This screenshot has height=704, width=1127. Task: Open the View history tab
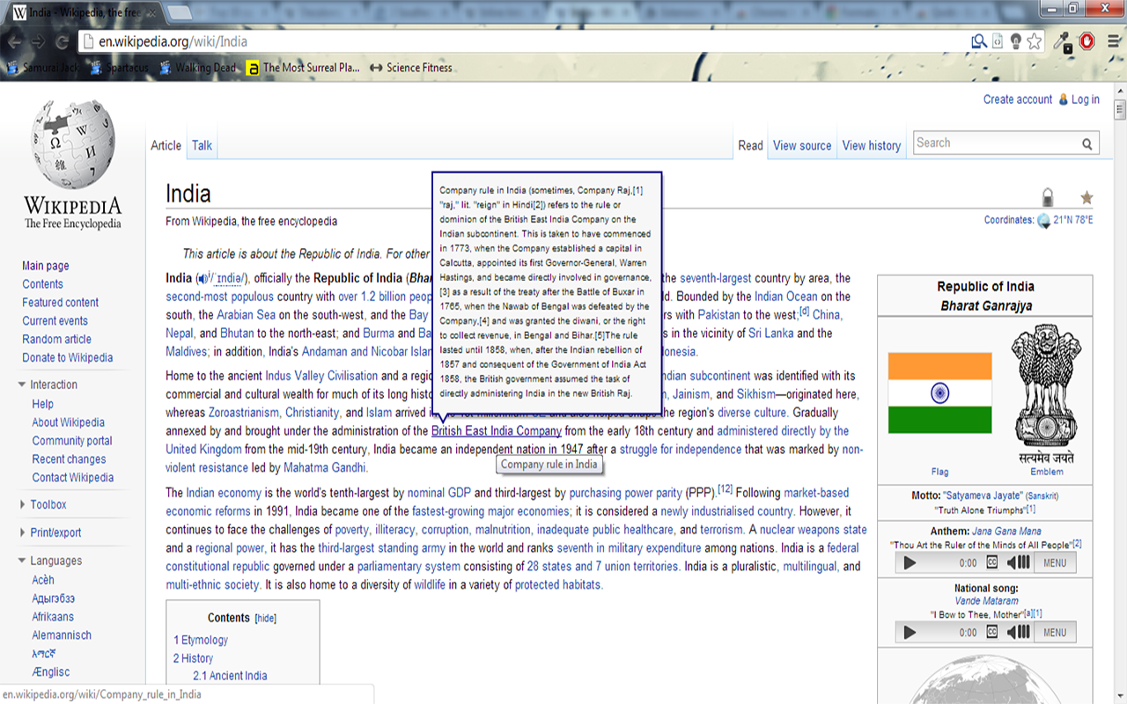(x=872, y=145)
